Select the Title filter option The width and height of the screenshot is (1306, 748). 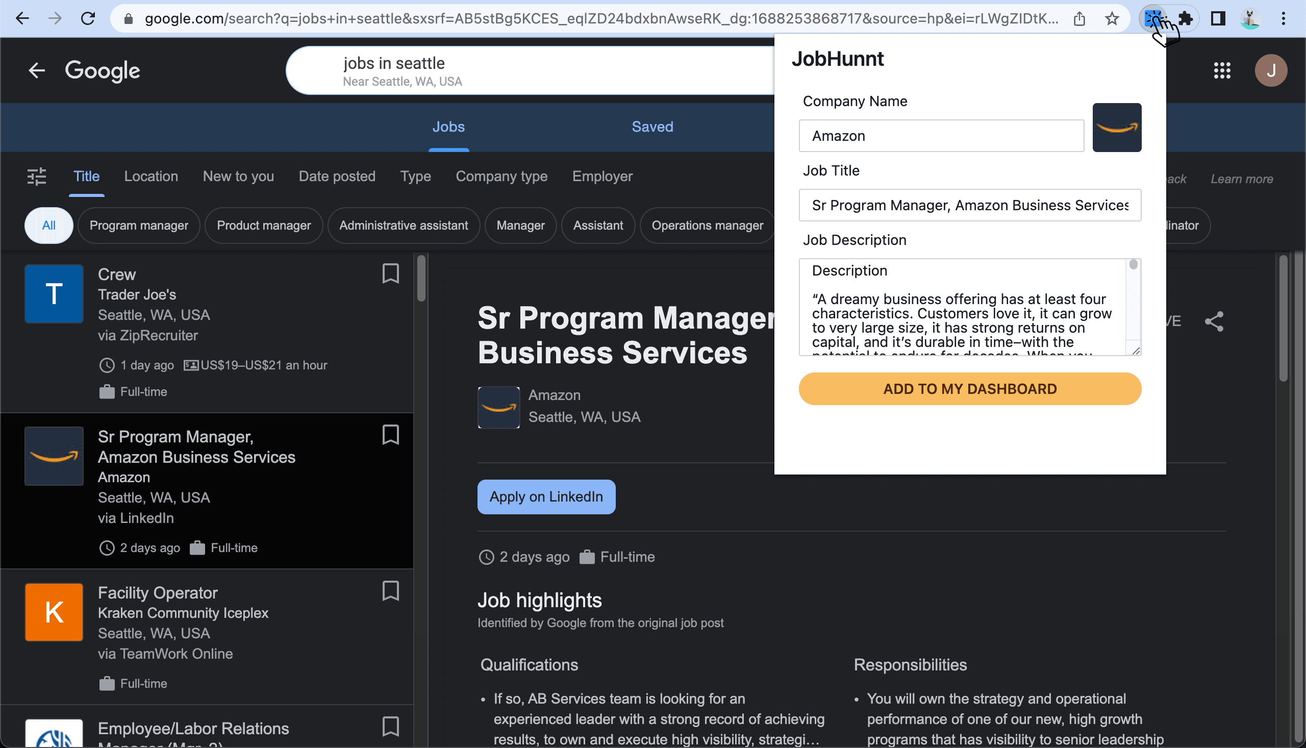[86, 176]
